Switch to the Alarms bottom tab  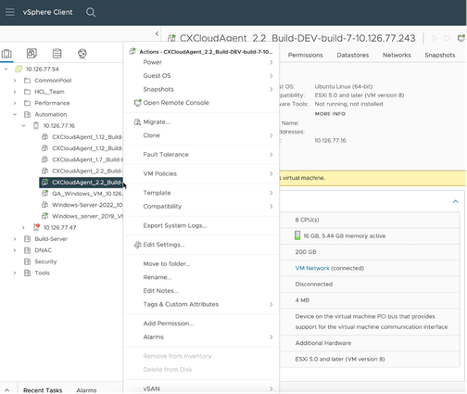click(86, 390)
